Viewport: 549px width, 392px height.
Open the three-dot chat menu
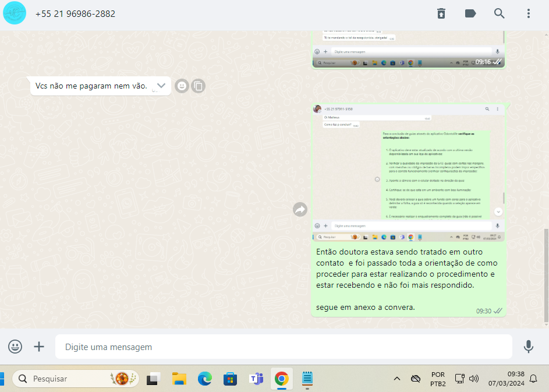point(529,13)
